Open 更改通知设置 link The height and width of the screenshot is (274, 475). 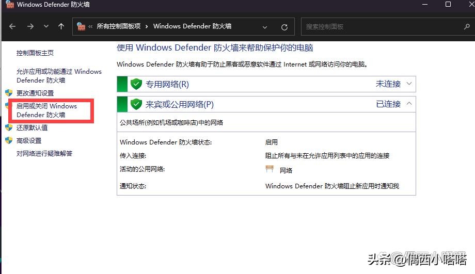pos(35,93)
